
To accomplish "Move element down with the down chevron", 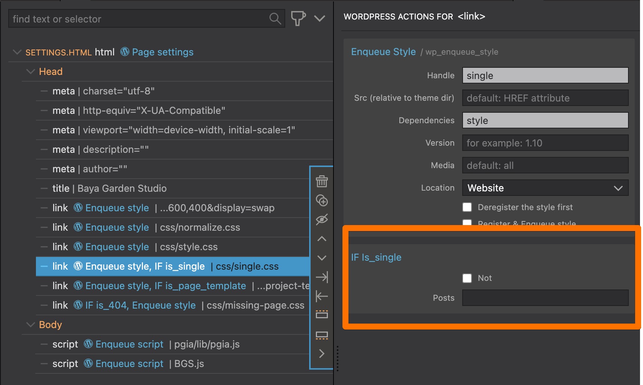I will click(x=322, y=258).
